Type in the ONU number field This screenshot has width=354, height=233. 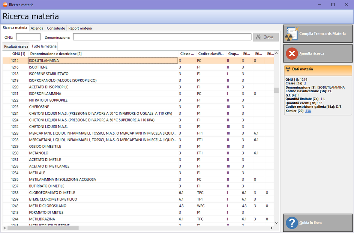28,37
